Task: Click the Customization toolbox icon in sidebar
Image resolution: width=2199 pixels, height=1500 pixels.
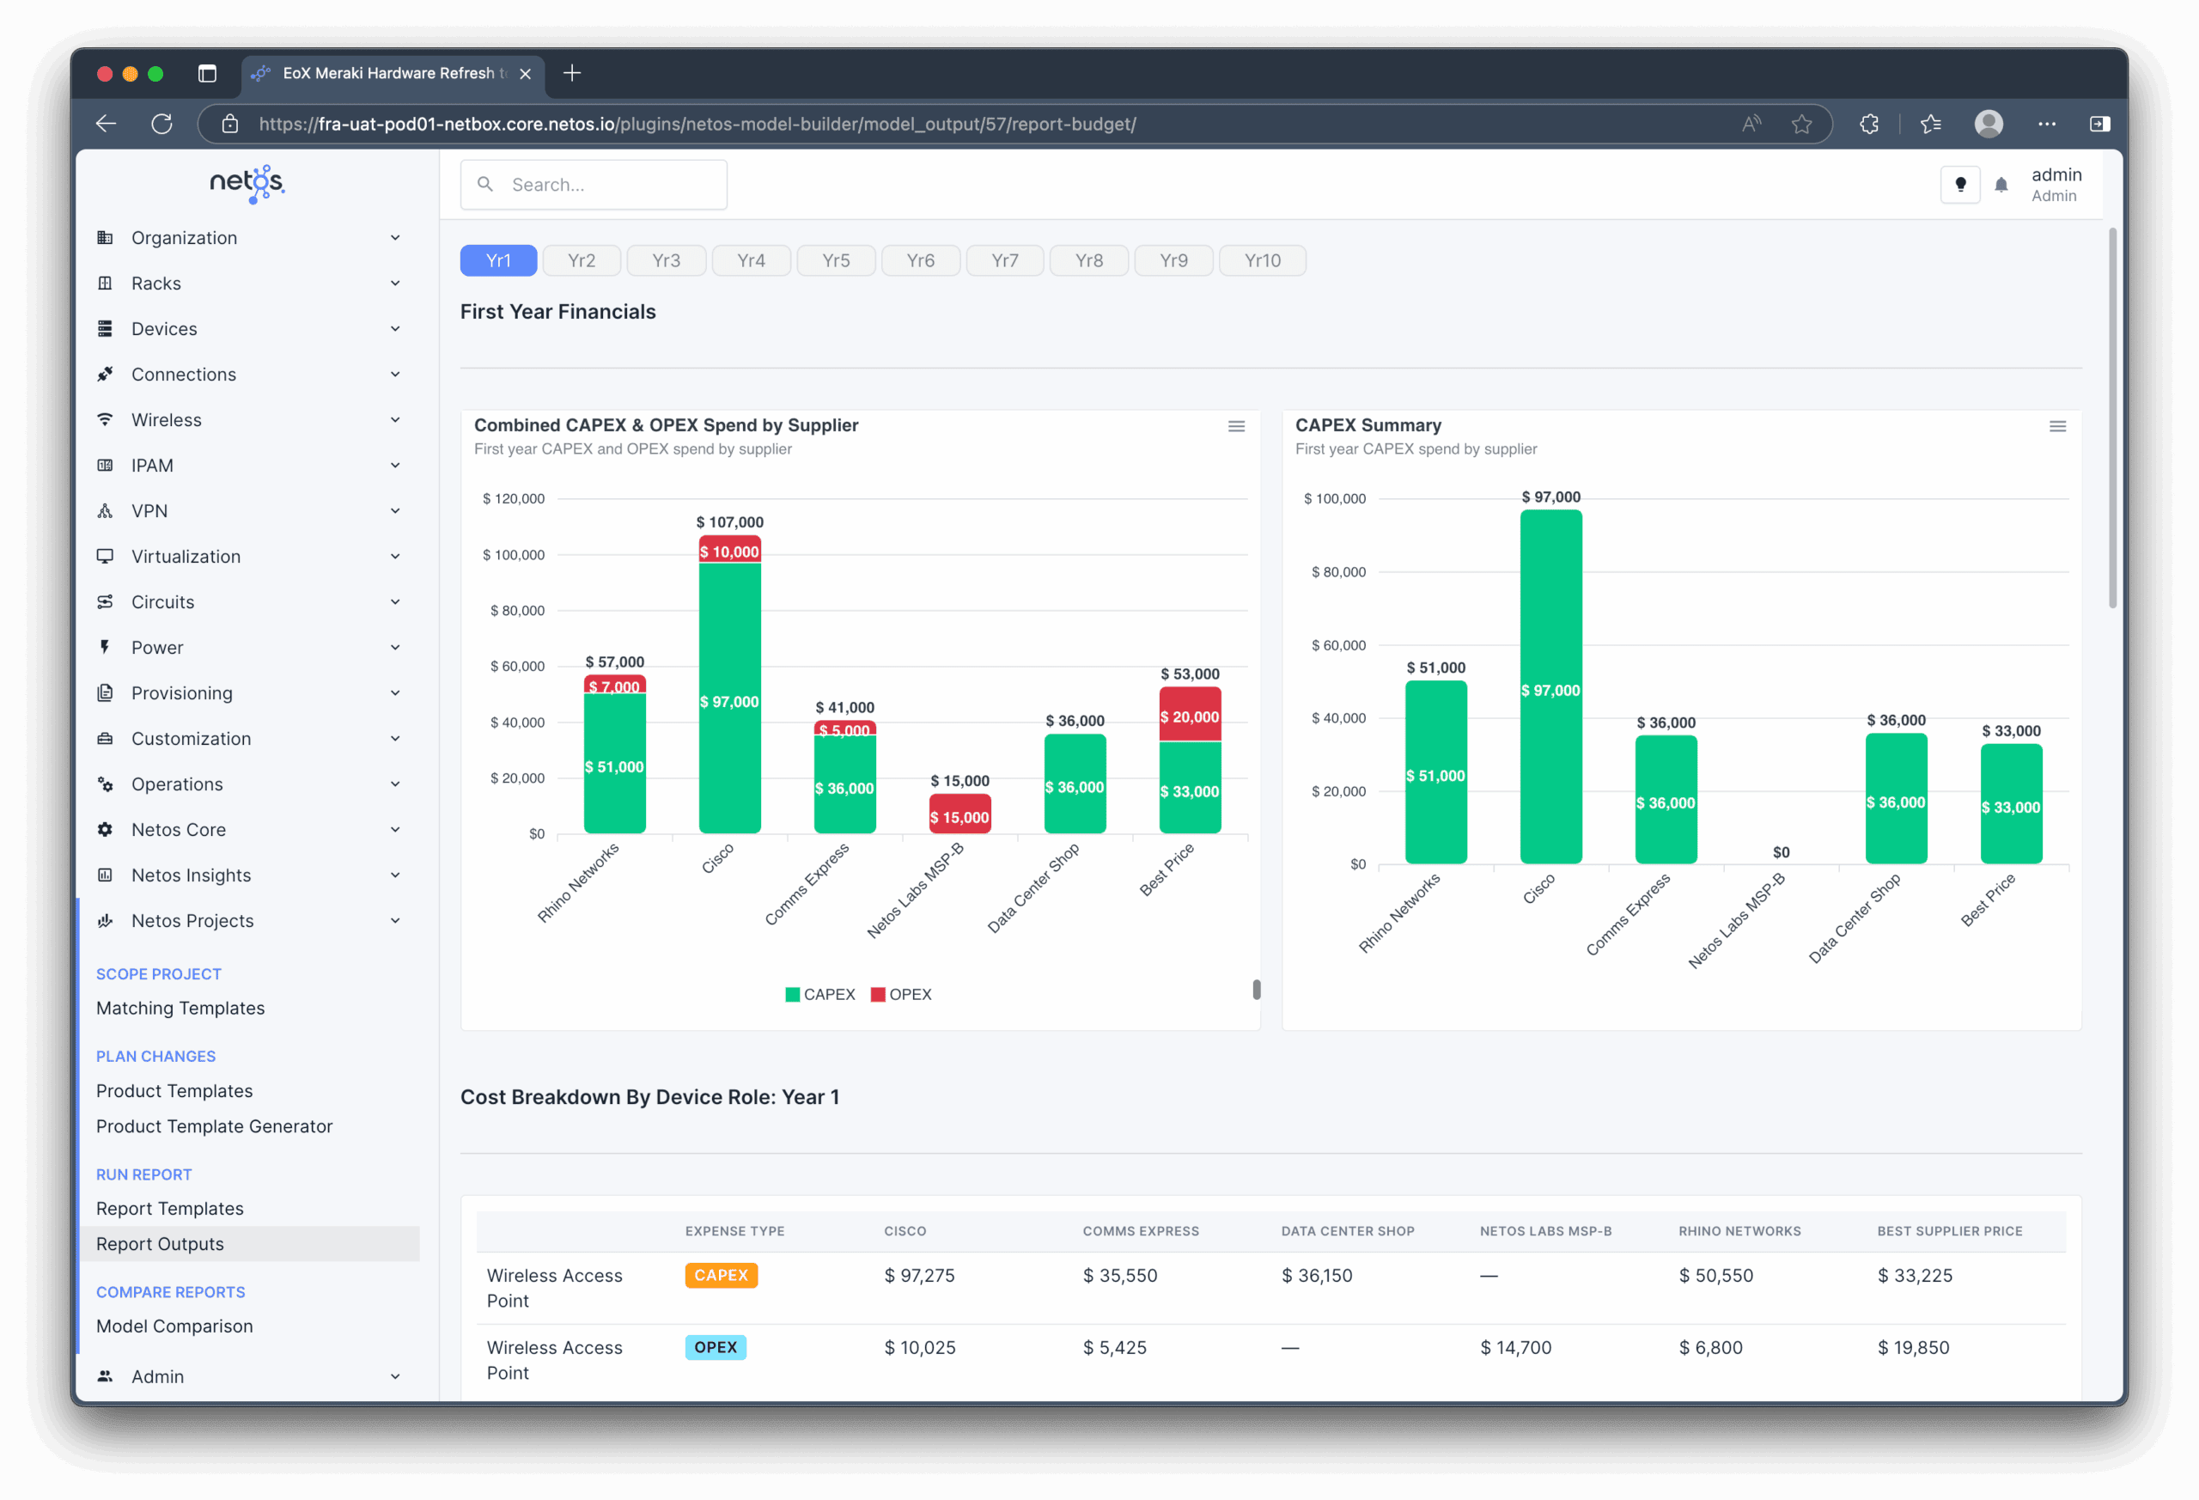Action: pos(105,738)
